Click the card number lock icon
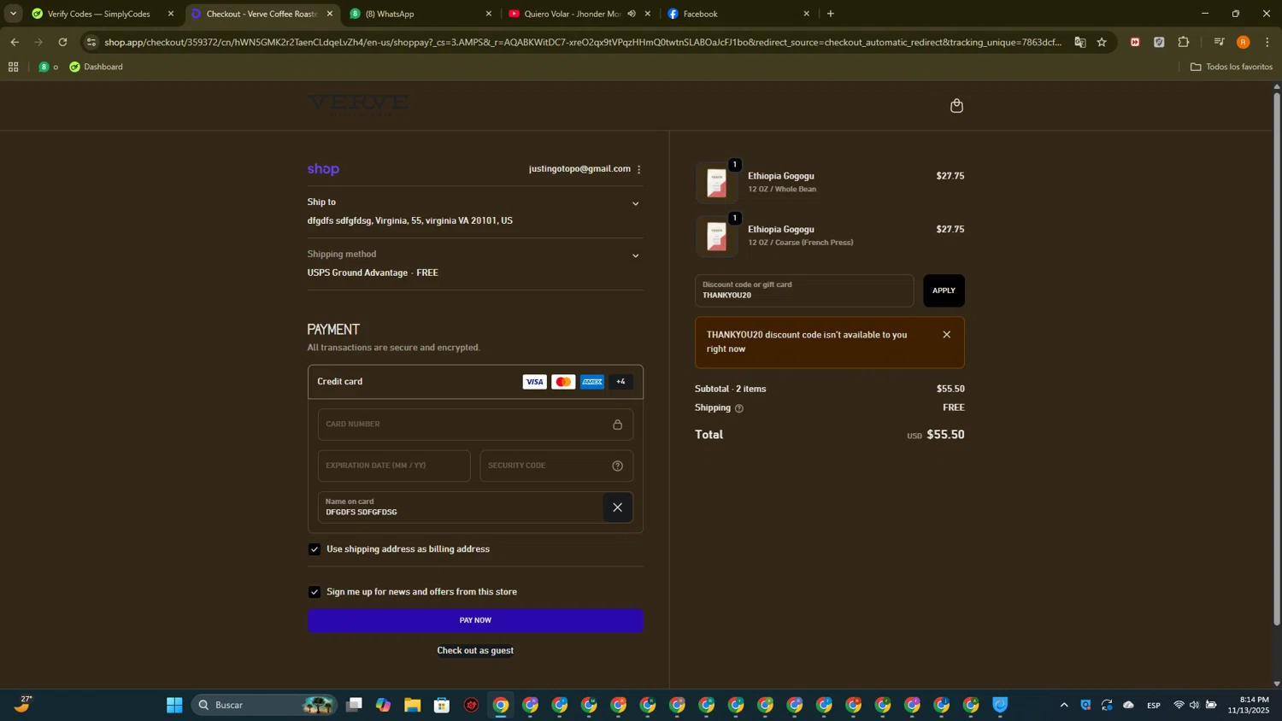The height and width of the screenshot is (721, 1282). (617, 425)
